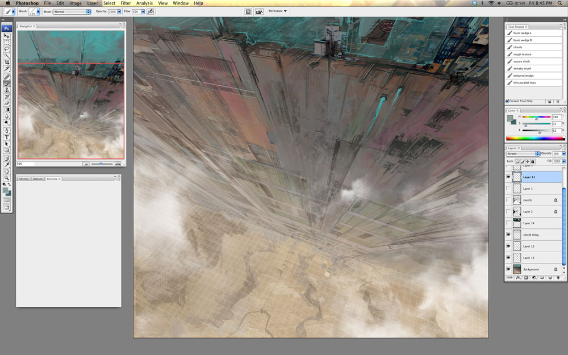Select the Lasso tool
This screenshot has width=568, height=355.
click(6, 49)
